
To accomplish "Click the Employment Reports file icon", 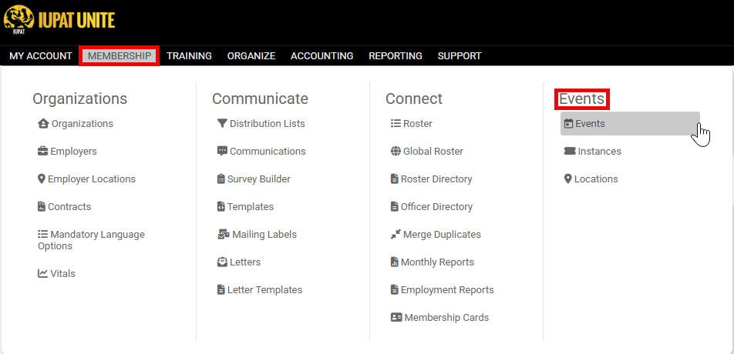I will [395, 289].
